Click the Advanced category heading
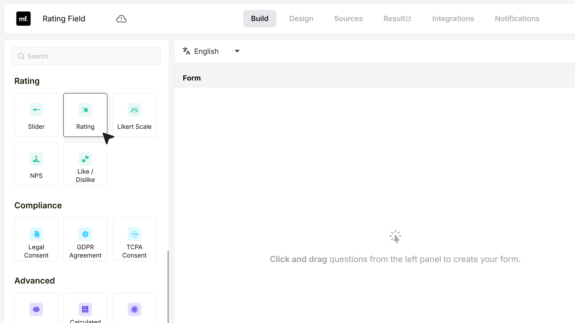The image size is (575, 323). (34, 281)
